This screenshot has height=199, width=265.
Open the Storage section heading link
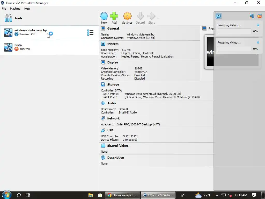pos(113,84)
